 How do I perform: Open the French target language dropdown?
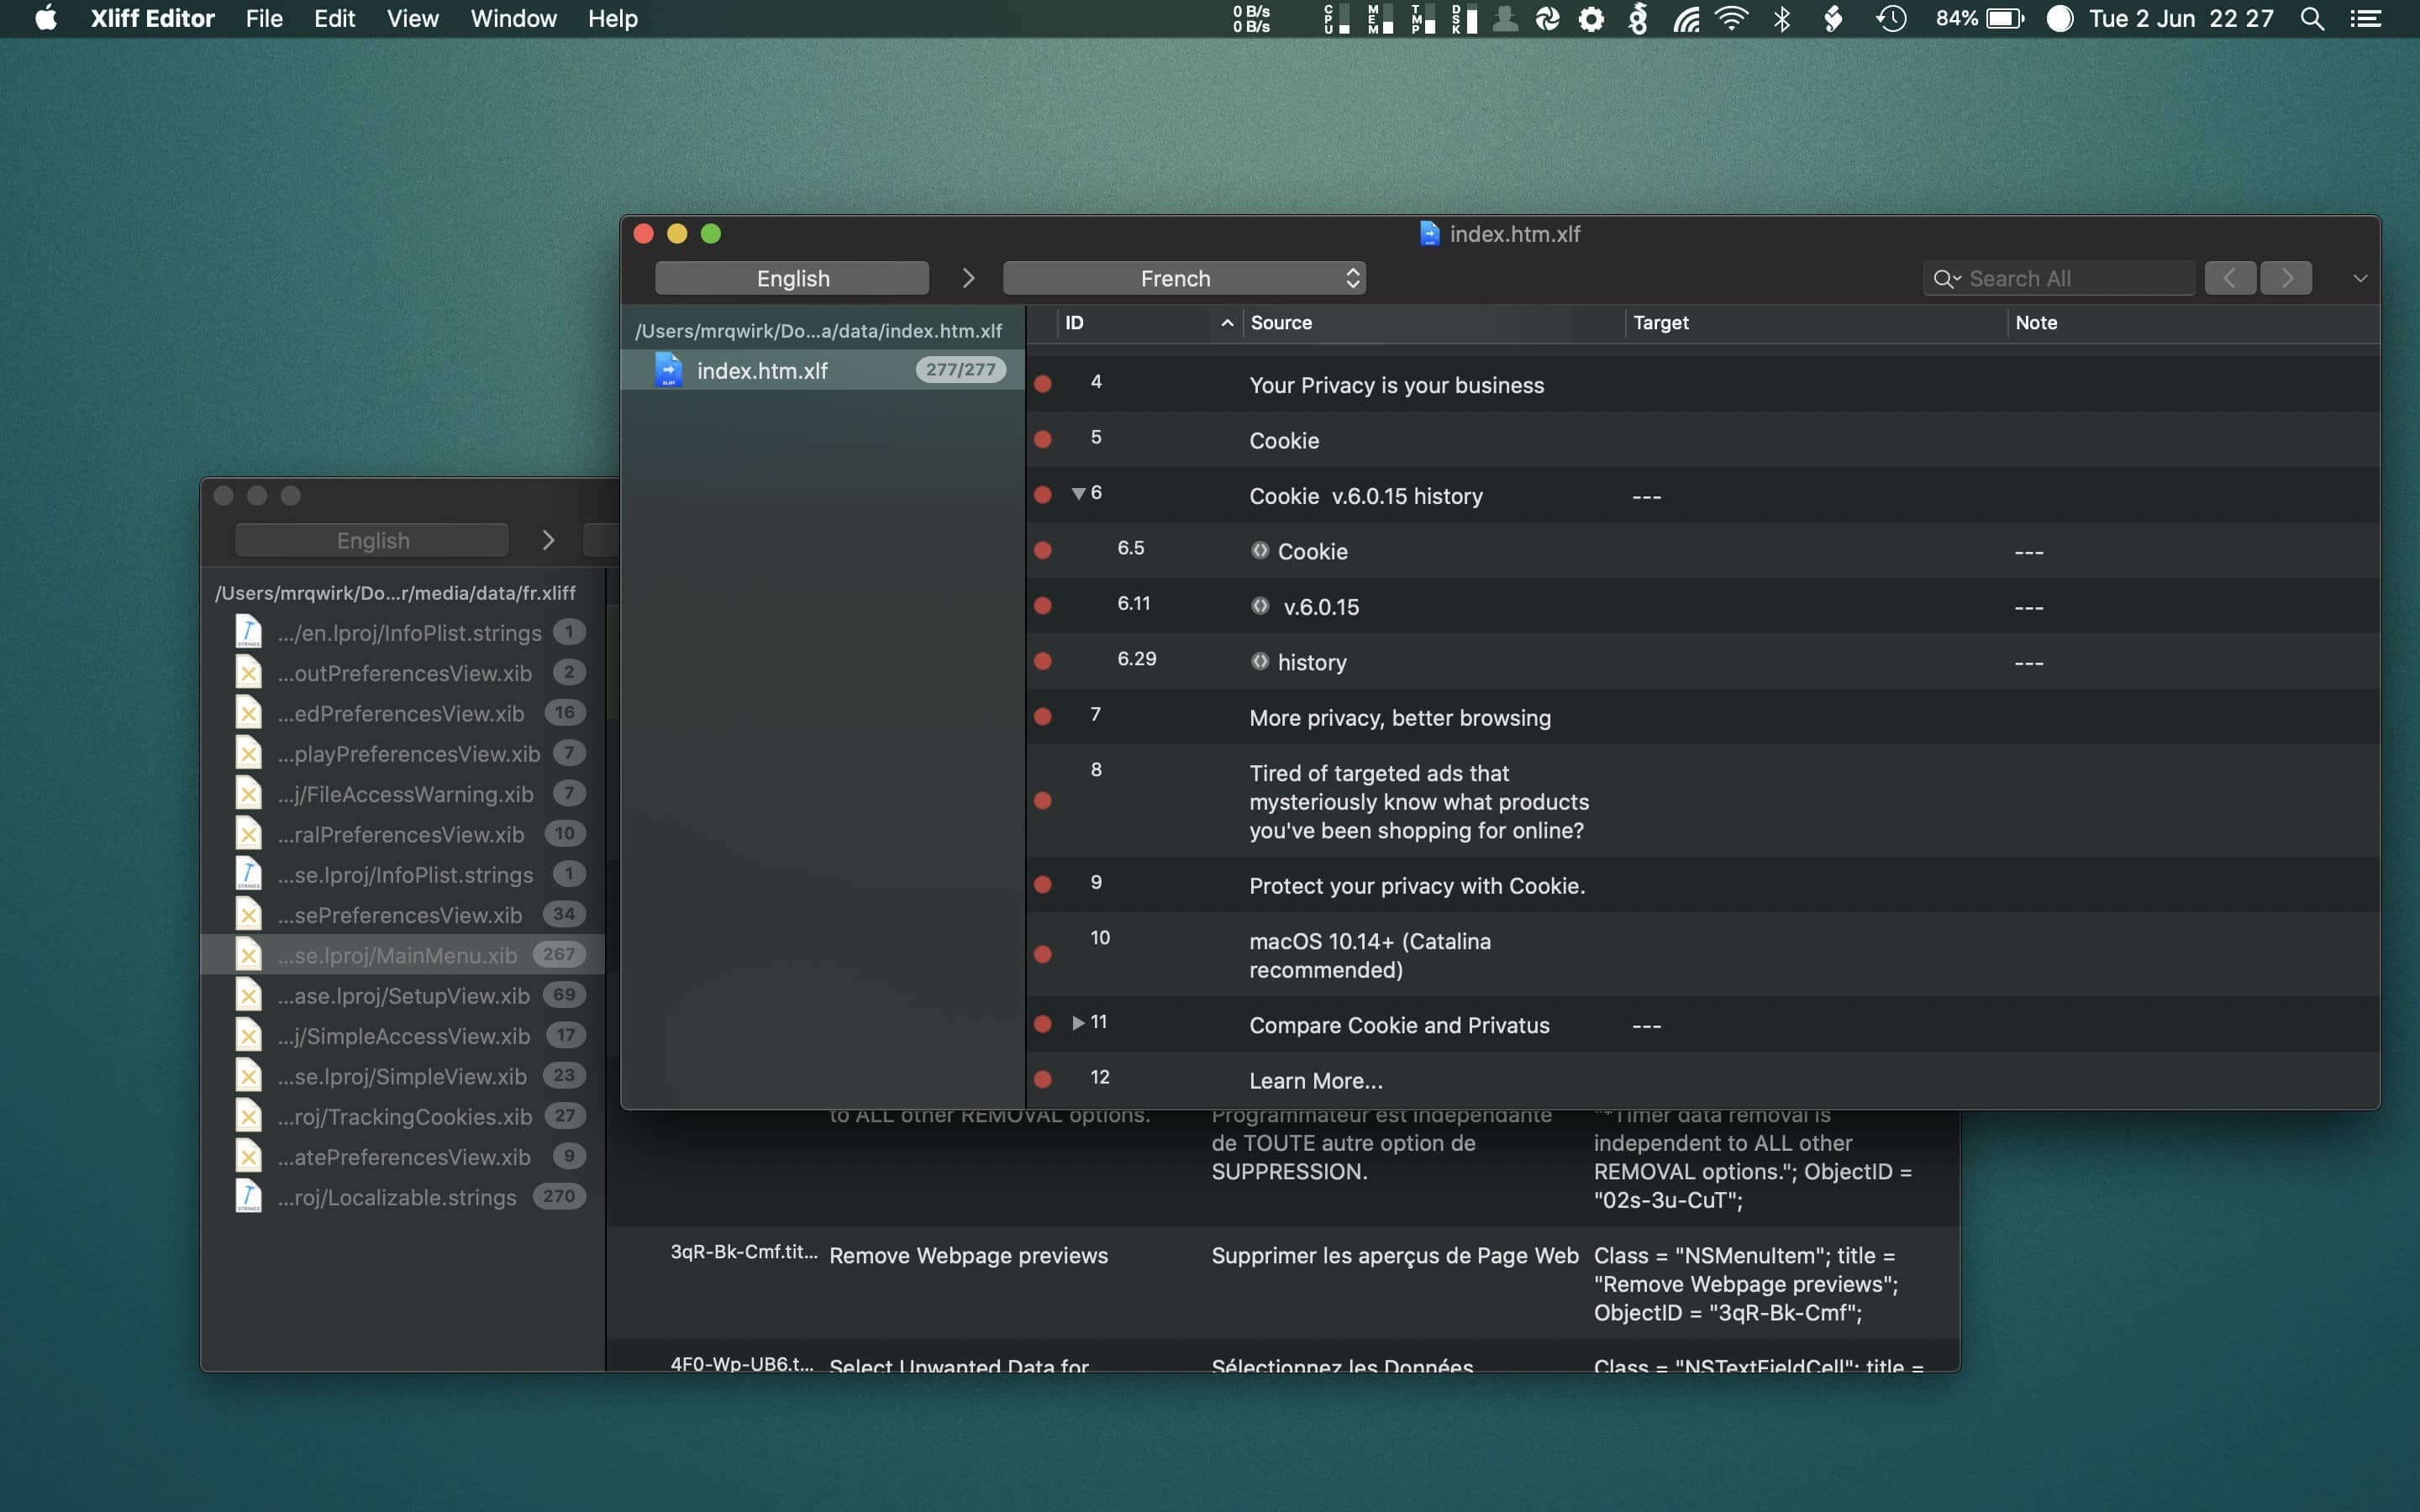(1184, 278)
